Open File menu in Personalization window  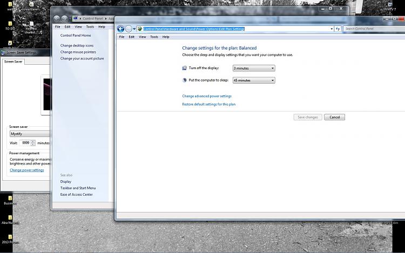pos(58,27)
